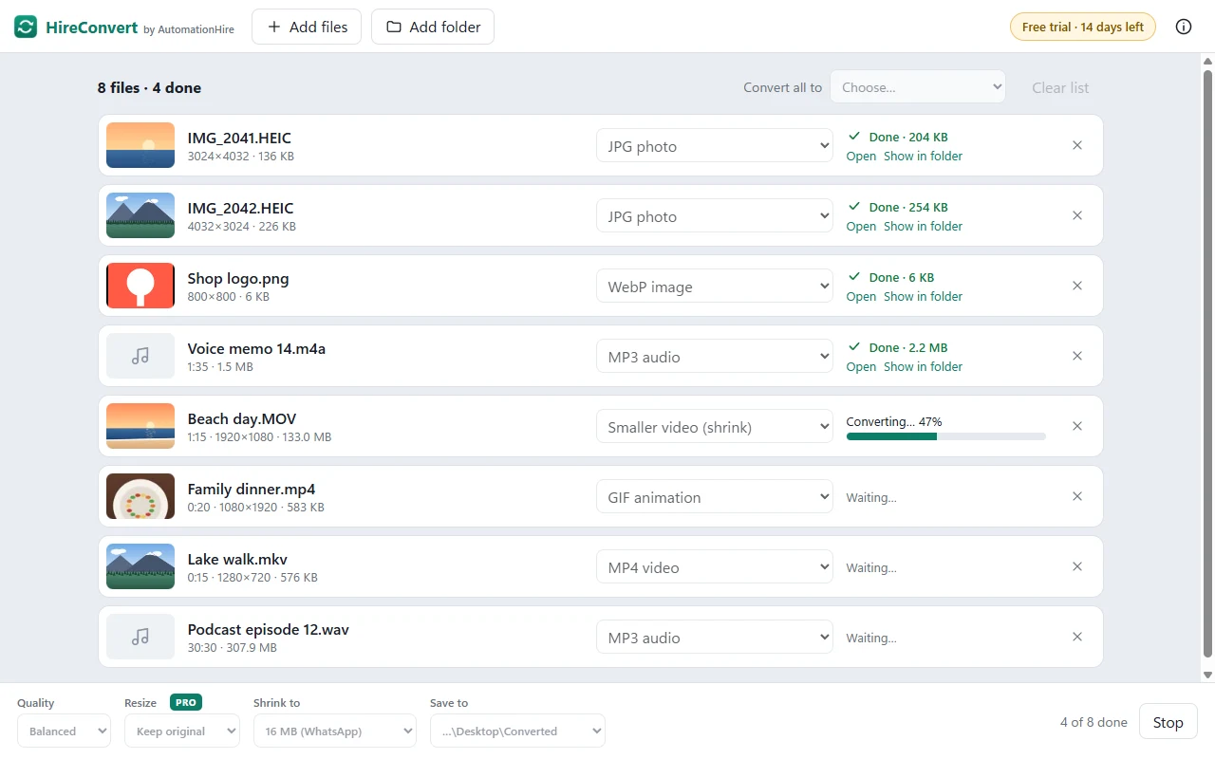Click the Stop button
This screenshot has width=1215, height=759.
1168,722
